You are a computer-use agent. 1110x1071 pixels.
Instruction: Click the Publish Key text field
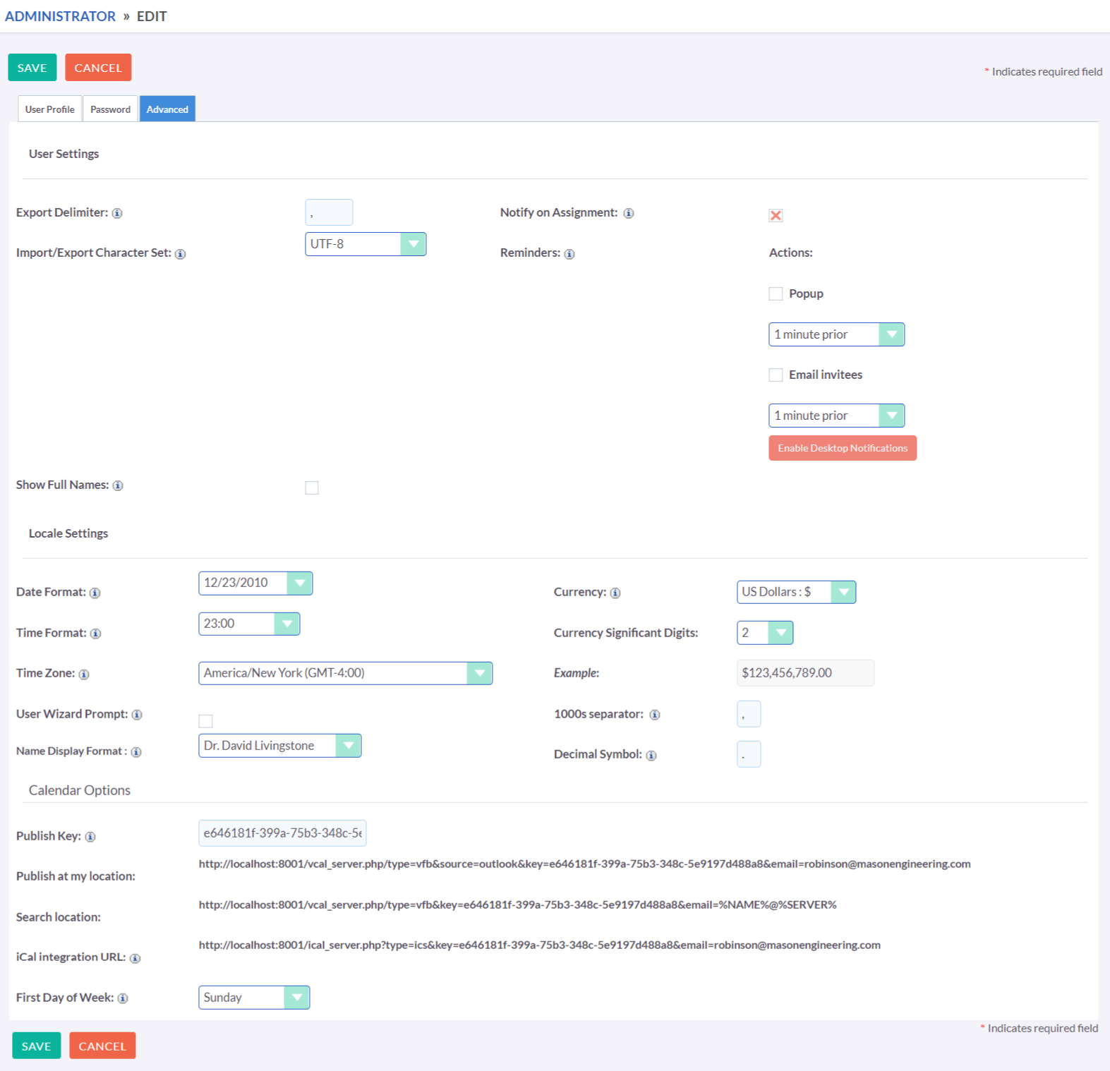[x=282, y=833]
